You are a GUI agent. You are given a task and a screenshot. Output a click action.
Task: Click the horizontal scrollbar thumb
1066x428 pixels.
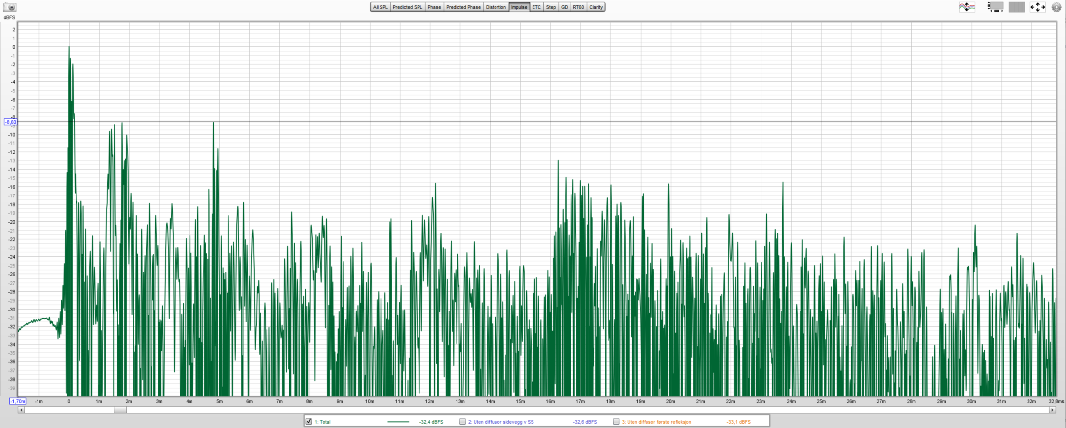pyautogui.click(x=120, y=410)
